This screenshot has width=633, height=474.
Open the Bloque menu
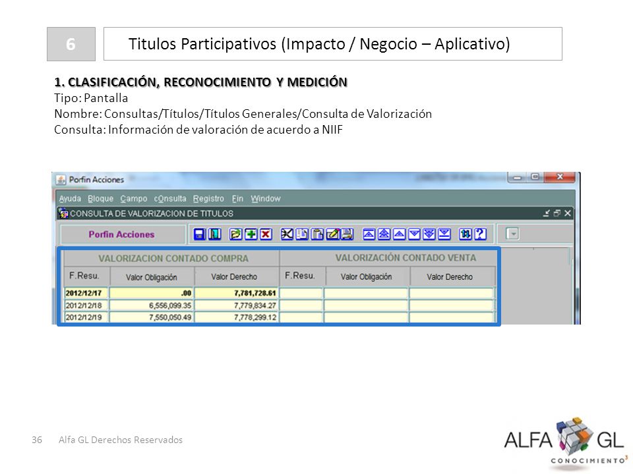100,199
